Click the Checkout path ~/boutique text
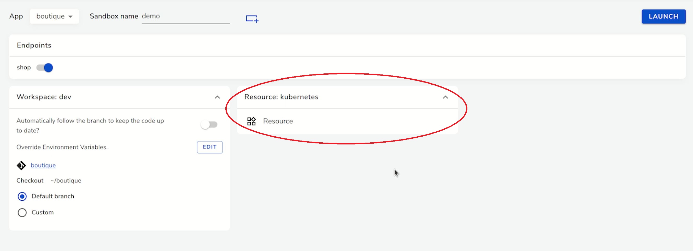 [x=66, y=180]
